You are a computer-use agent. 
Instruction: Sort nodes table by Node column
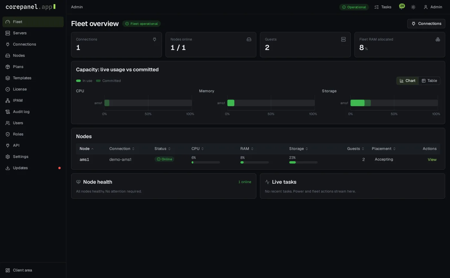[87, 149]
